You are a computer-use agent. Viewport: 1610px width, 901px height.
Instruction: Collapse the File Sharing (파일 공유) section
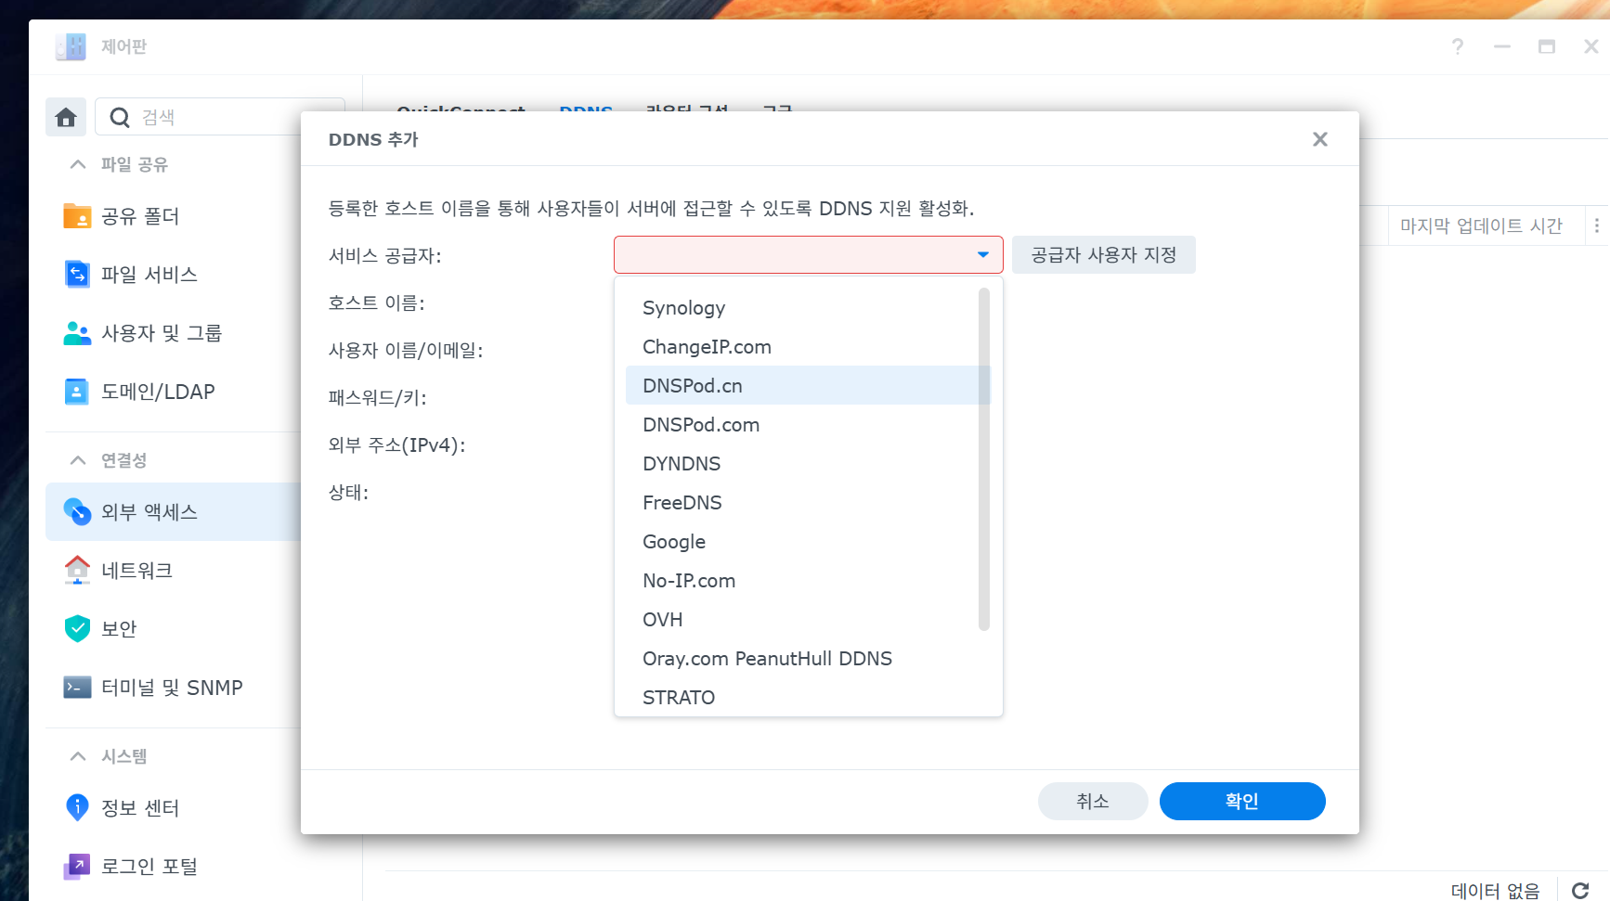pyautogui.click(x=78, y=164)
